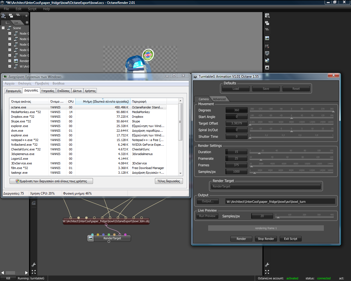The height and width of the screenshot is (281, 351).
Task: Switch to Advanced tab in TurntableG
Action: click(x=219, y=99)
